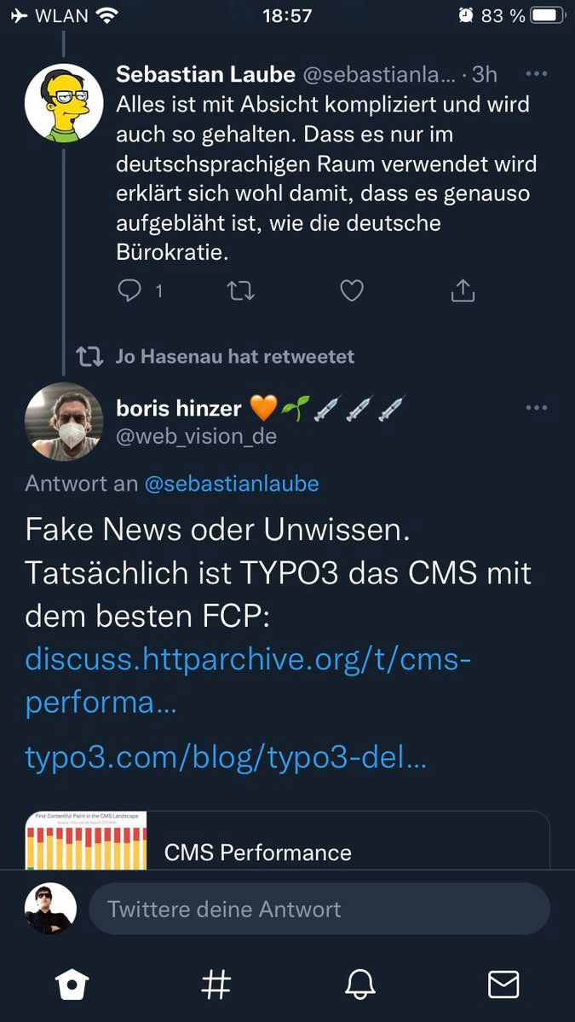Reply to Sebastian Laube's tweet
Screen dimensions: 575x1022
pyautogui.click(x=130, y=290)
